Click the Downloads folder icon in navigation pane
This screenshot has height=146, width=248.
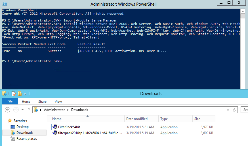(13, 133)
